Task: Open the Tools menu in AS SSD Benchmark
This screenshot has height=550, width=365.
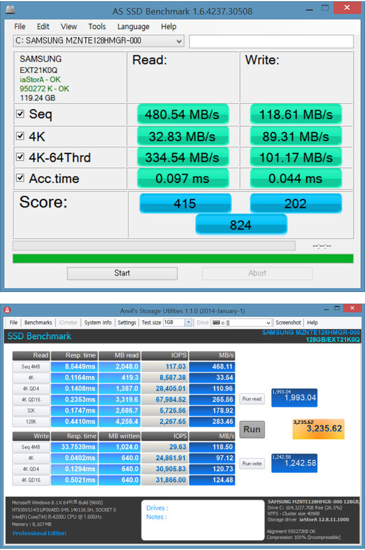Action: click(x=97, y=27)
